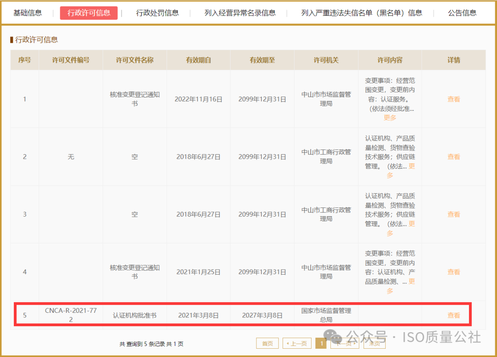The width and height of the screenshot is (497, 357).
Task: View details 查看 for row 4
Action: click(x=454, y=272)
